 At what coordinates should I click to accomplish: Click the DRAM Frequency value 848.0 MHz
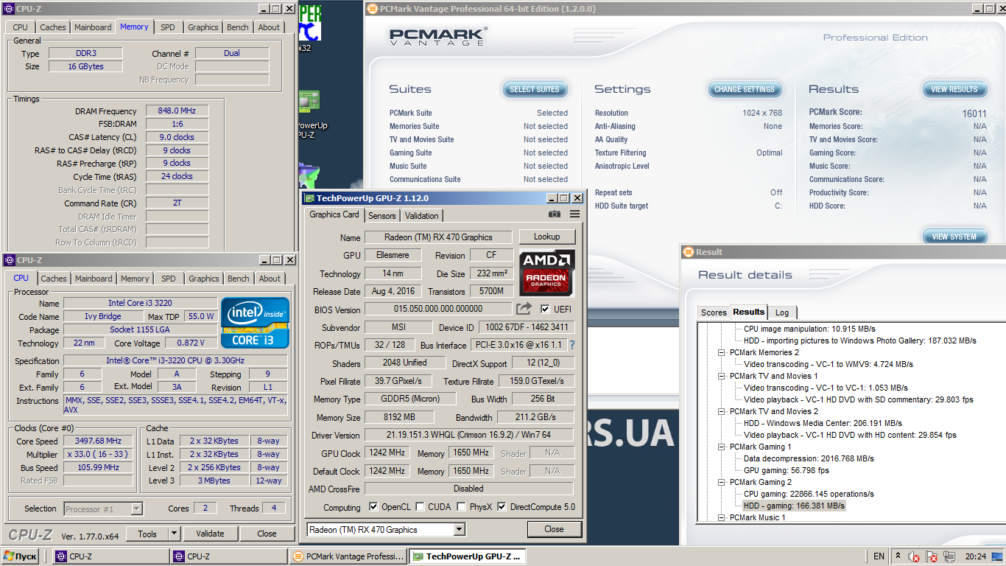(177, 111)
